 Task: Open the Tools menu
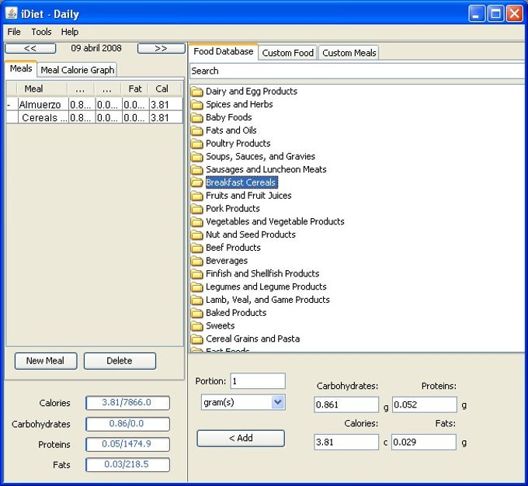pyautogui.click(x=41, y=32)
